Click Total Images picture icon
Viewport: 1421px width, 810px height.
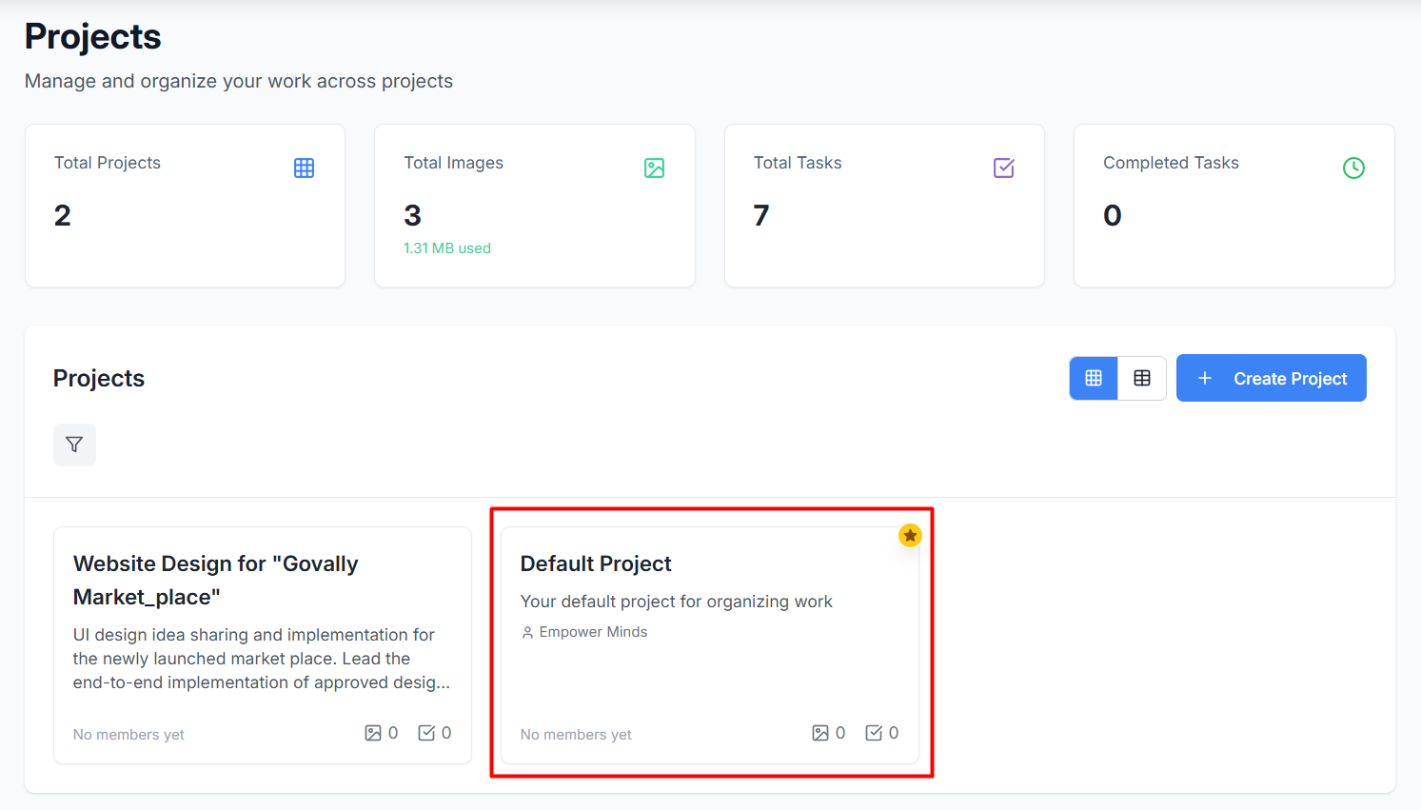click(654, 168)
